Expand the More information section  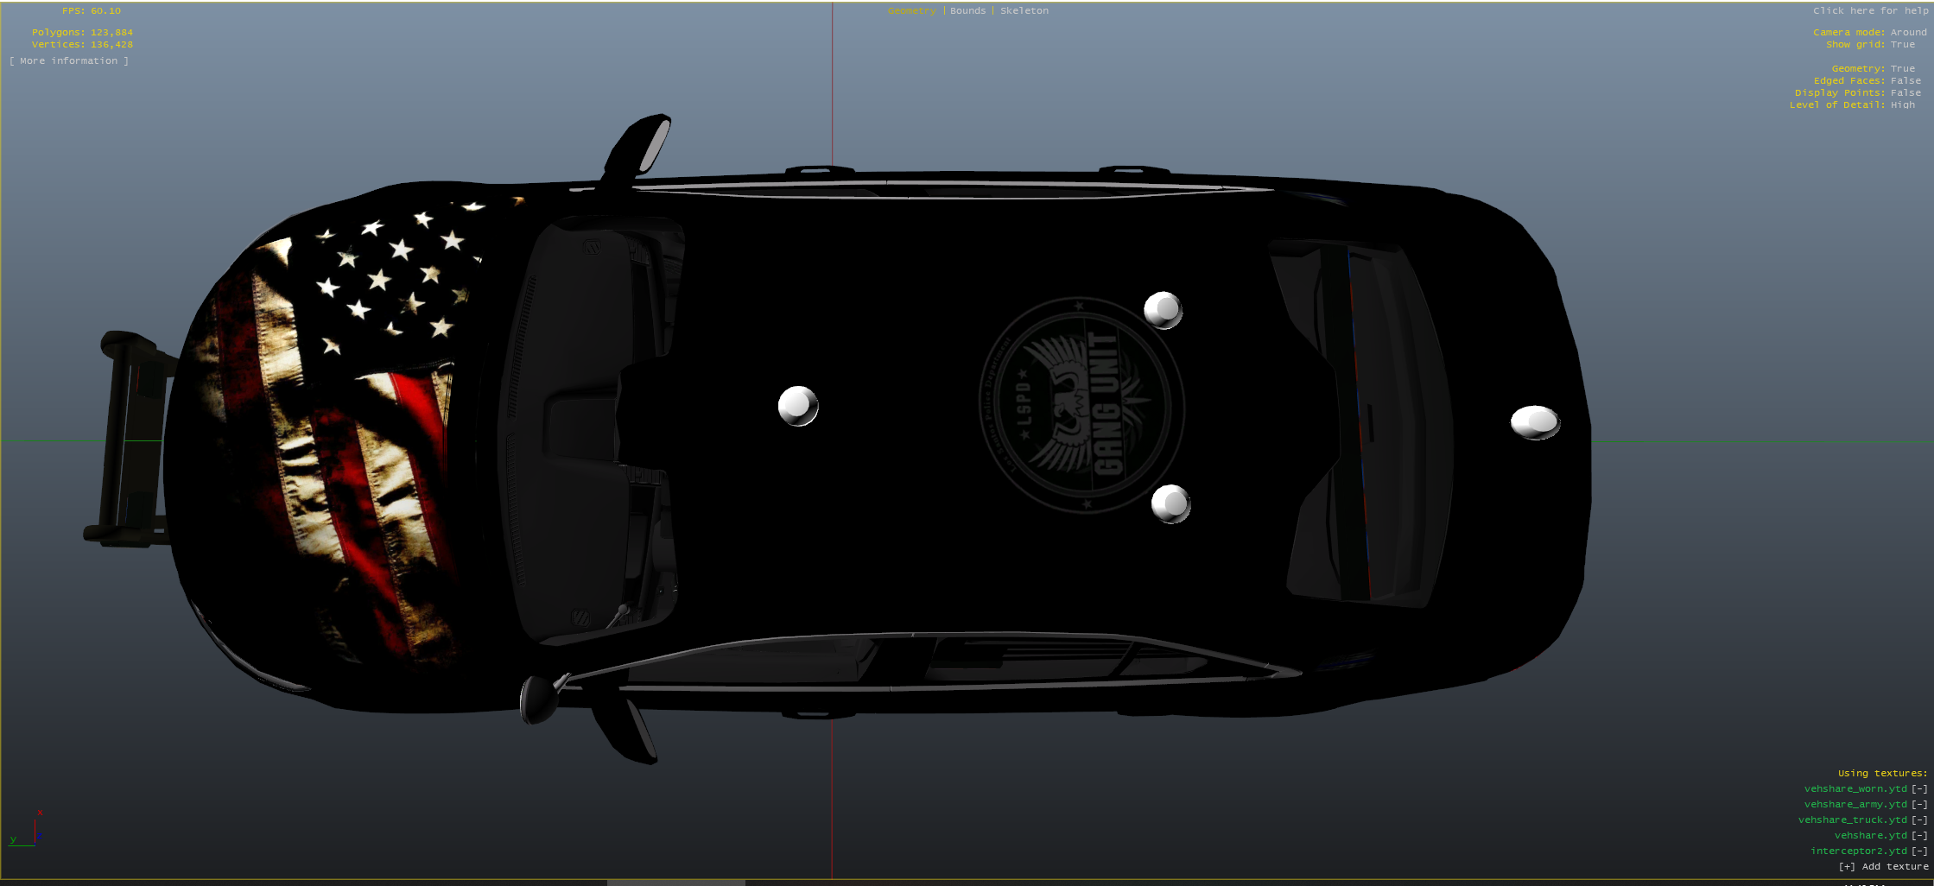point(69,61)
